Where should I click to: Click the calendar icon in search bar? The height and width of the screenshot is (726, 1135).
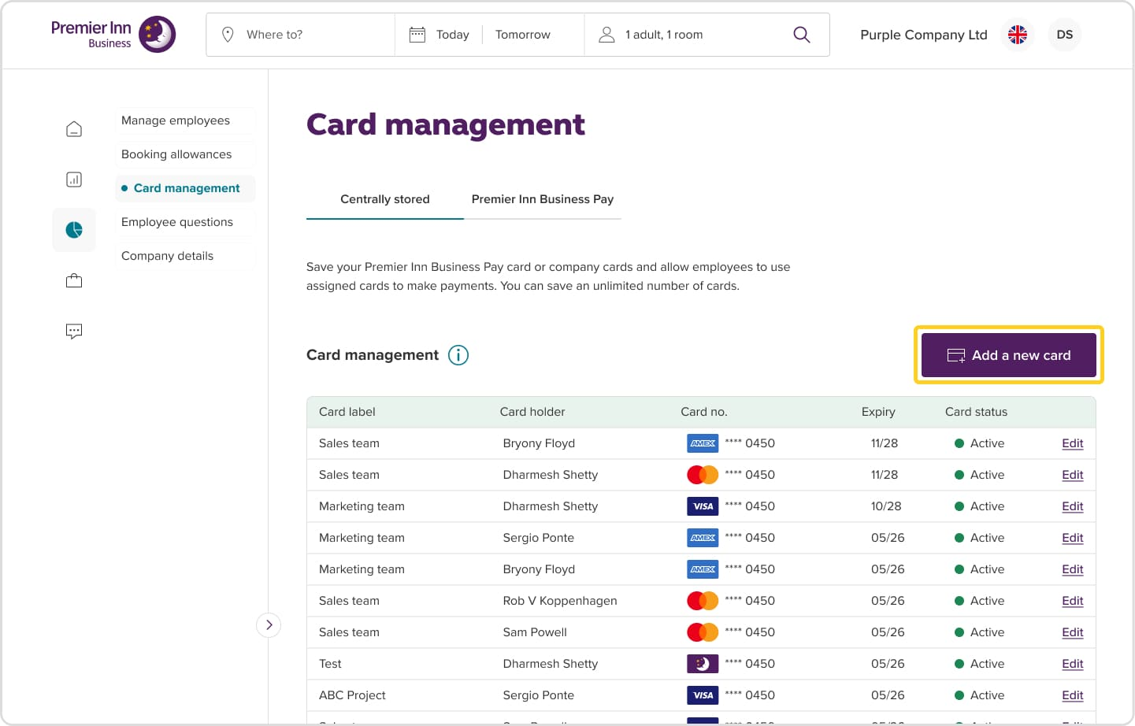pyautogui.click(x=417, y=35)
